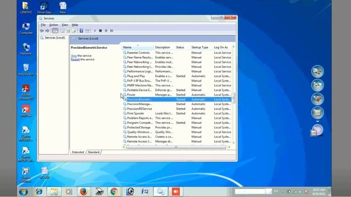Image resolution: width=351 pixels, height=197 pixels.
Task: Open the File menu
Action: coord(43,25)
